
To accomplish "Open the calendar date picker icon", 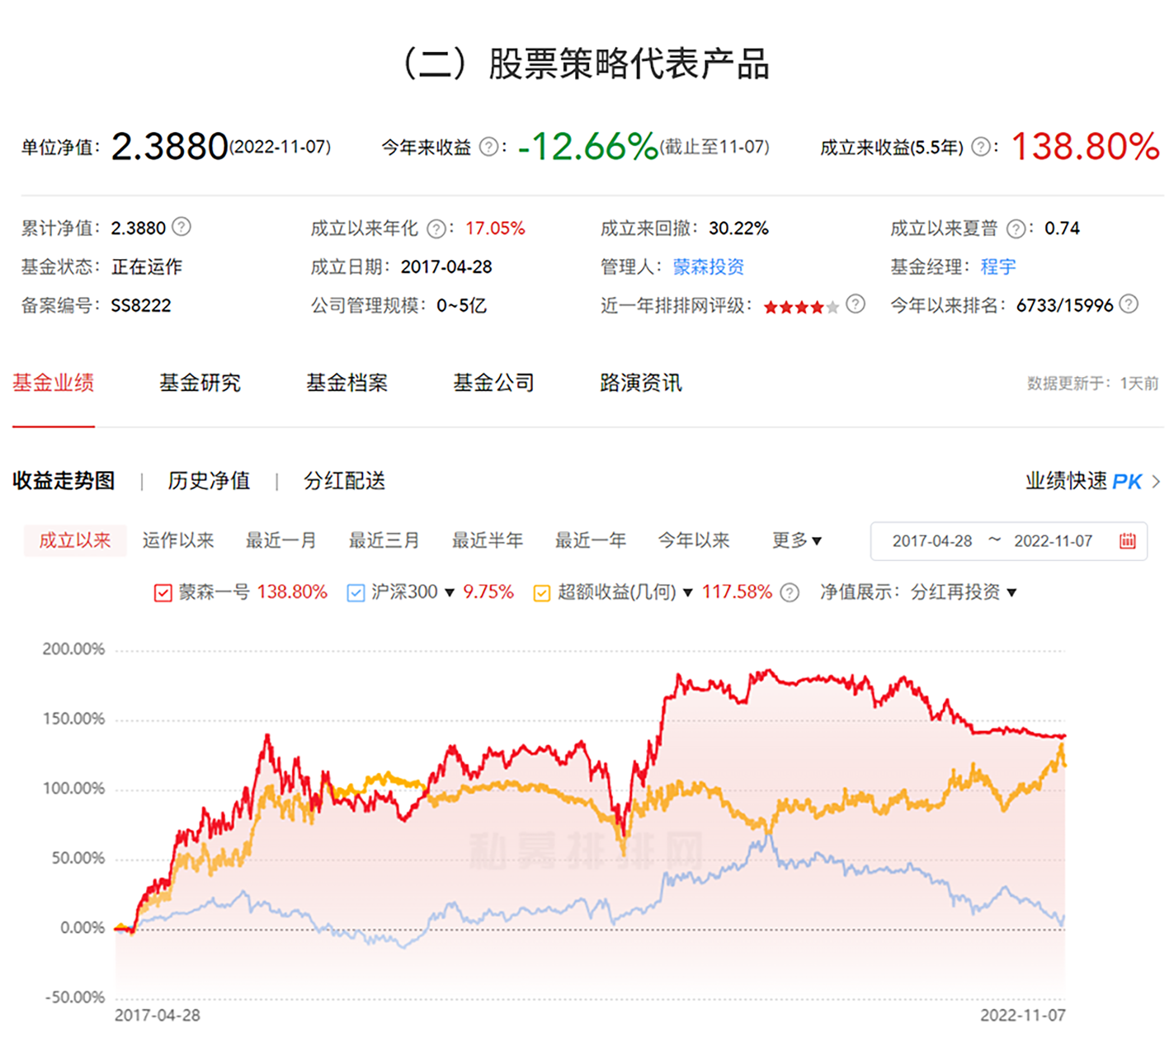I will pos(1127,540).
